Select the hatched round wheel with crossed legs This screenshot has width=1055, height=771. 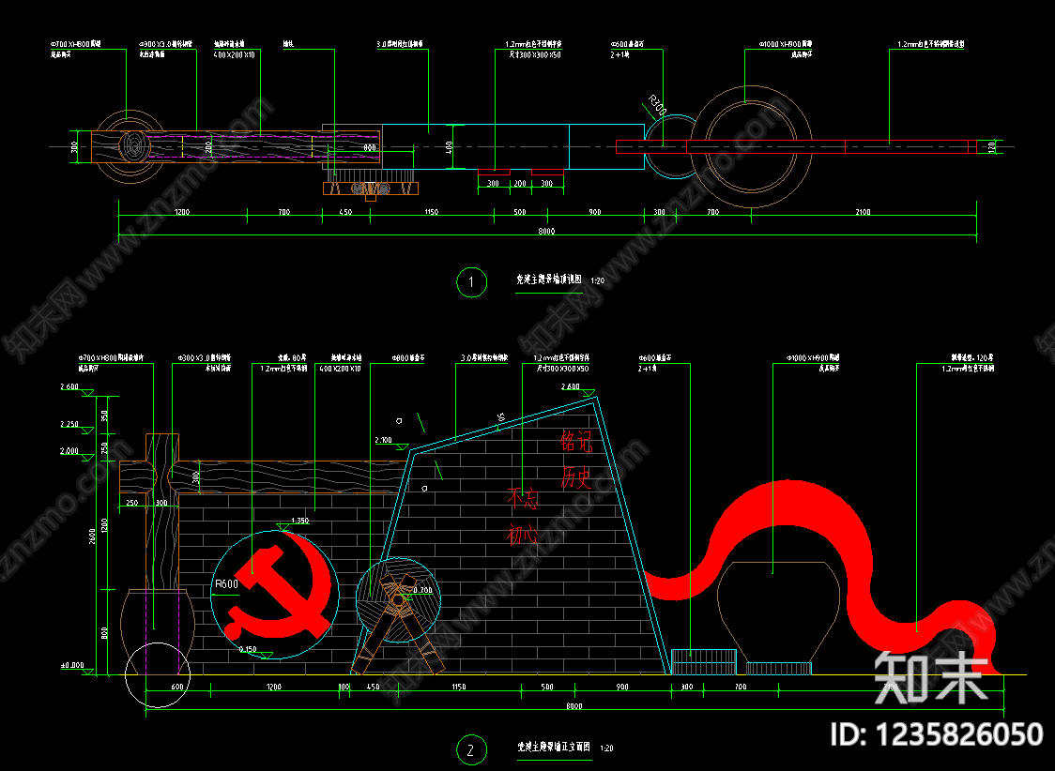398,615
